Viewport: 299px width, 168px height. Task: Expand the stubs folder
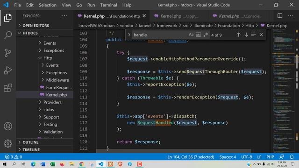45,110
